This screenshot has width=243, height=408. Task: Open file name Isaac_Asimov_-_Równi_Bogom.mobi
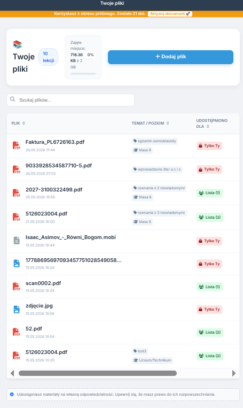[70, 237]
